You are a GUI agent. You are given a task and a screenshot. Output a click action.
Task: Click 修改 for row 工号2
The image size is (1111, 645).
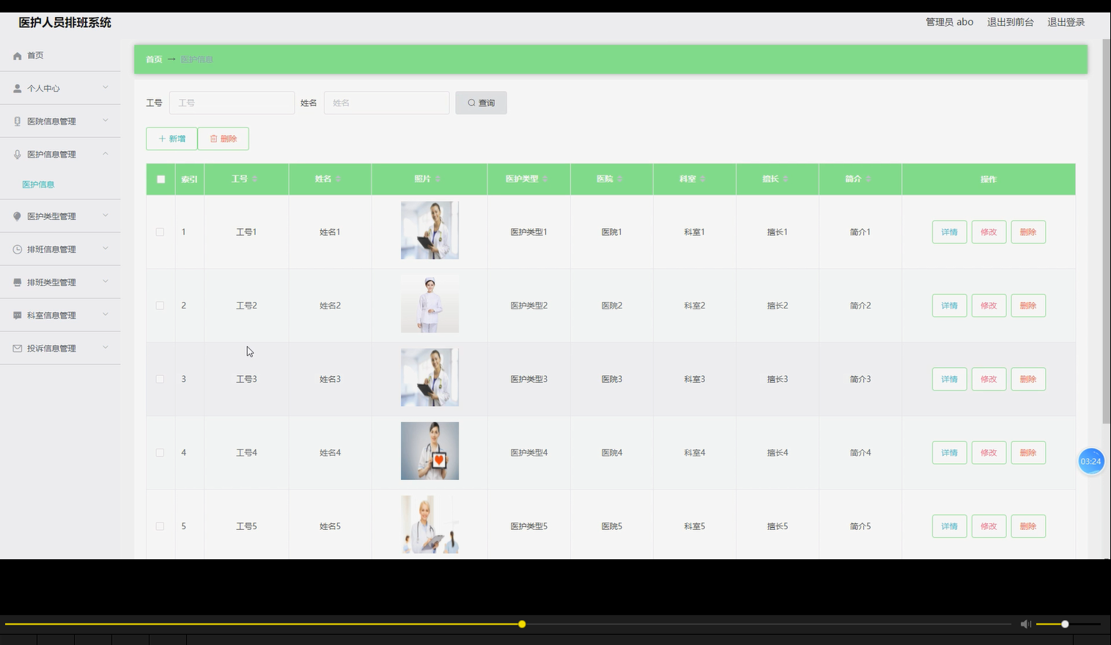click(989, 306)
